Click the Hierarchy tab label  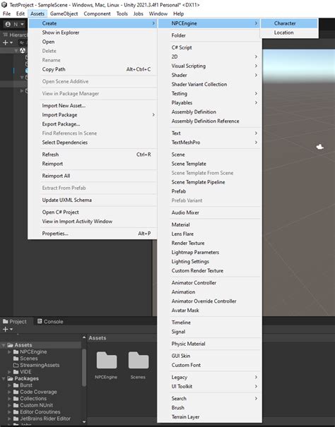[x=18, y=35]
